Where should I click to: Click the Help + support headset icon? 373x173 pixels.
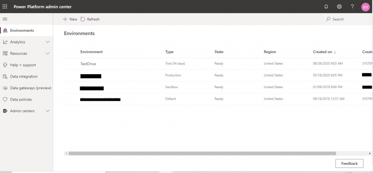5,65
